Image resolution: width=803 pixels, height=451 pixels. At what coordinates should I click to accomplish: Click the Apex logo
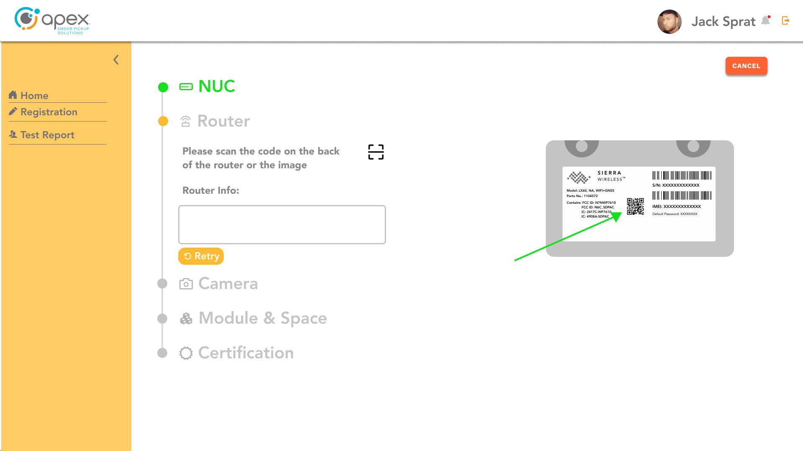tap(52, 20)
